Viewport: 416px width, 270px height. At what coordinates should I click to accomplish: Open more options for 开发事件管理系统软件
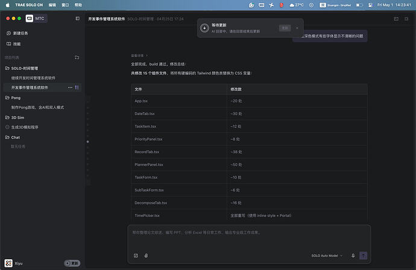tap(70, 87)
